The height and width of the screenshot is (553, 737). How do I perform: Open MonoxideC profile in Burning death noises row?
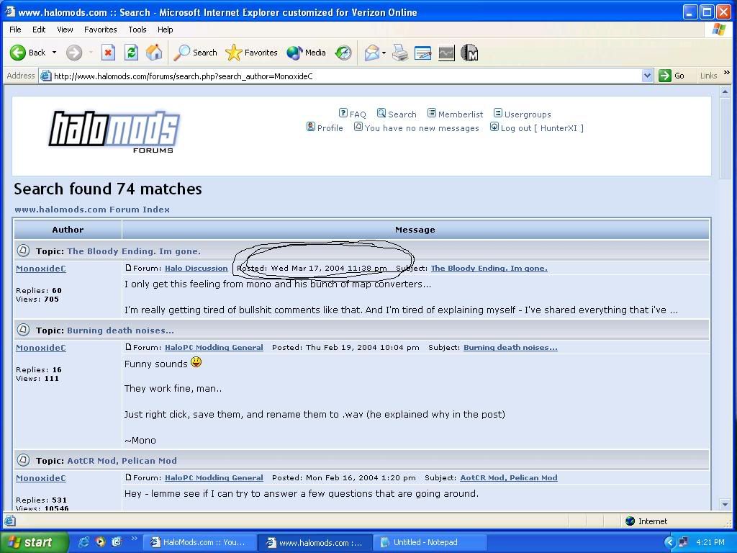(41, 348)
